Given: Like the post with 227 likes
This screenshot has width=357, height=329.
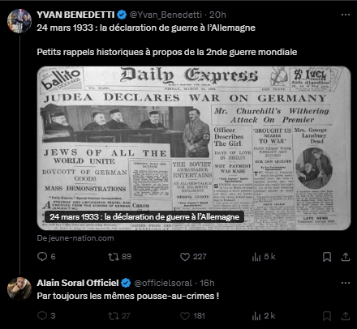Looking at the screenshot, I should tap(193, 256).
